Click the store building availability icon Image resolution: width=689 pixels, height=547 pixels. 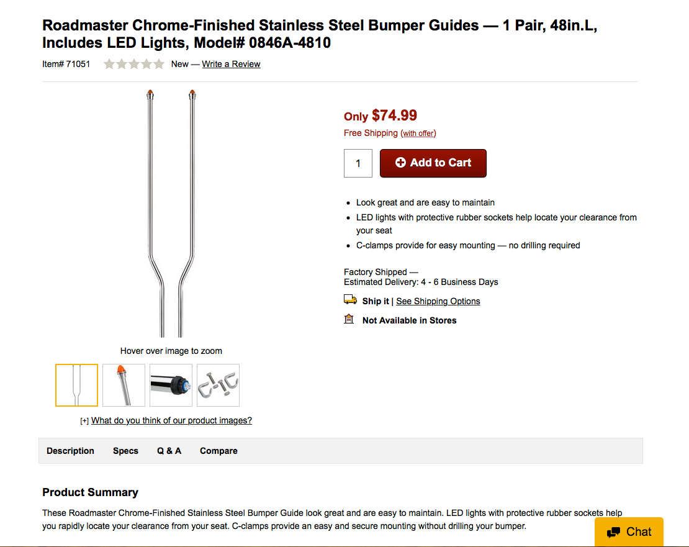click(x=349, y=319)
